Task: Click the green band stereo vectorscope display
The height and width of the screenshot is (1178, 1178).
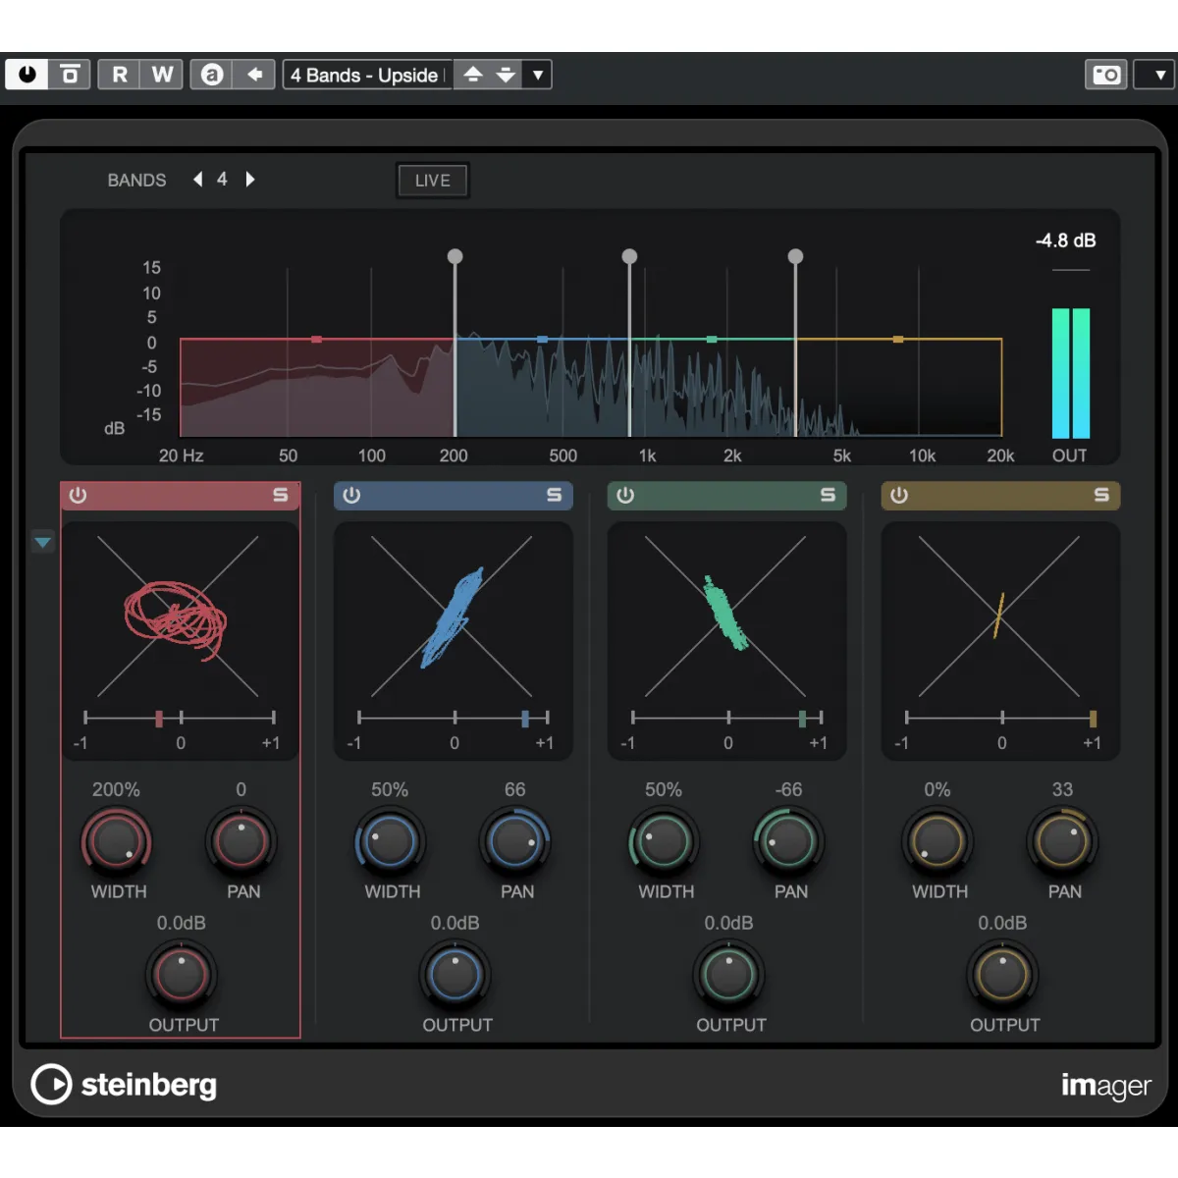Action: point(726,616)
